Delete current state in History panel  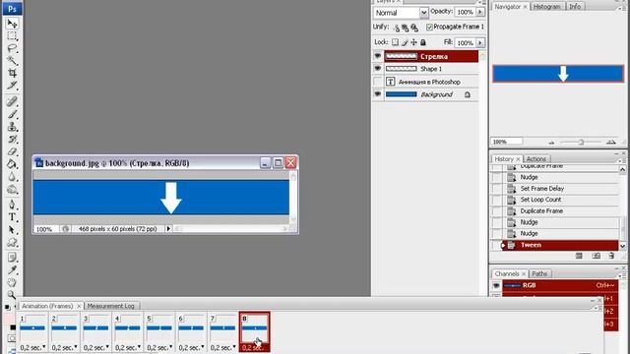(x=611, y=256)
